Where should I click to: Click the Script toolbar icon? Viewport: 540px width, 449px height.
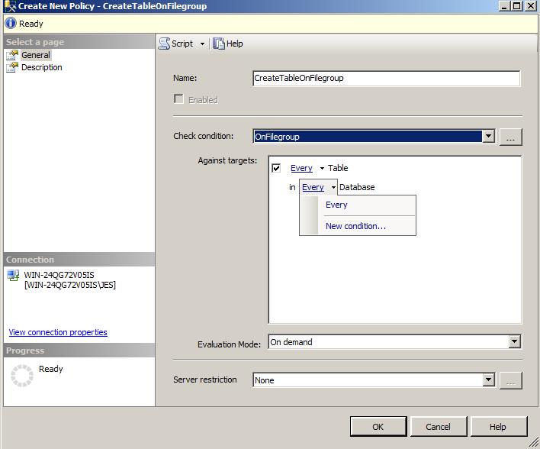tap(165, 44)
